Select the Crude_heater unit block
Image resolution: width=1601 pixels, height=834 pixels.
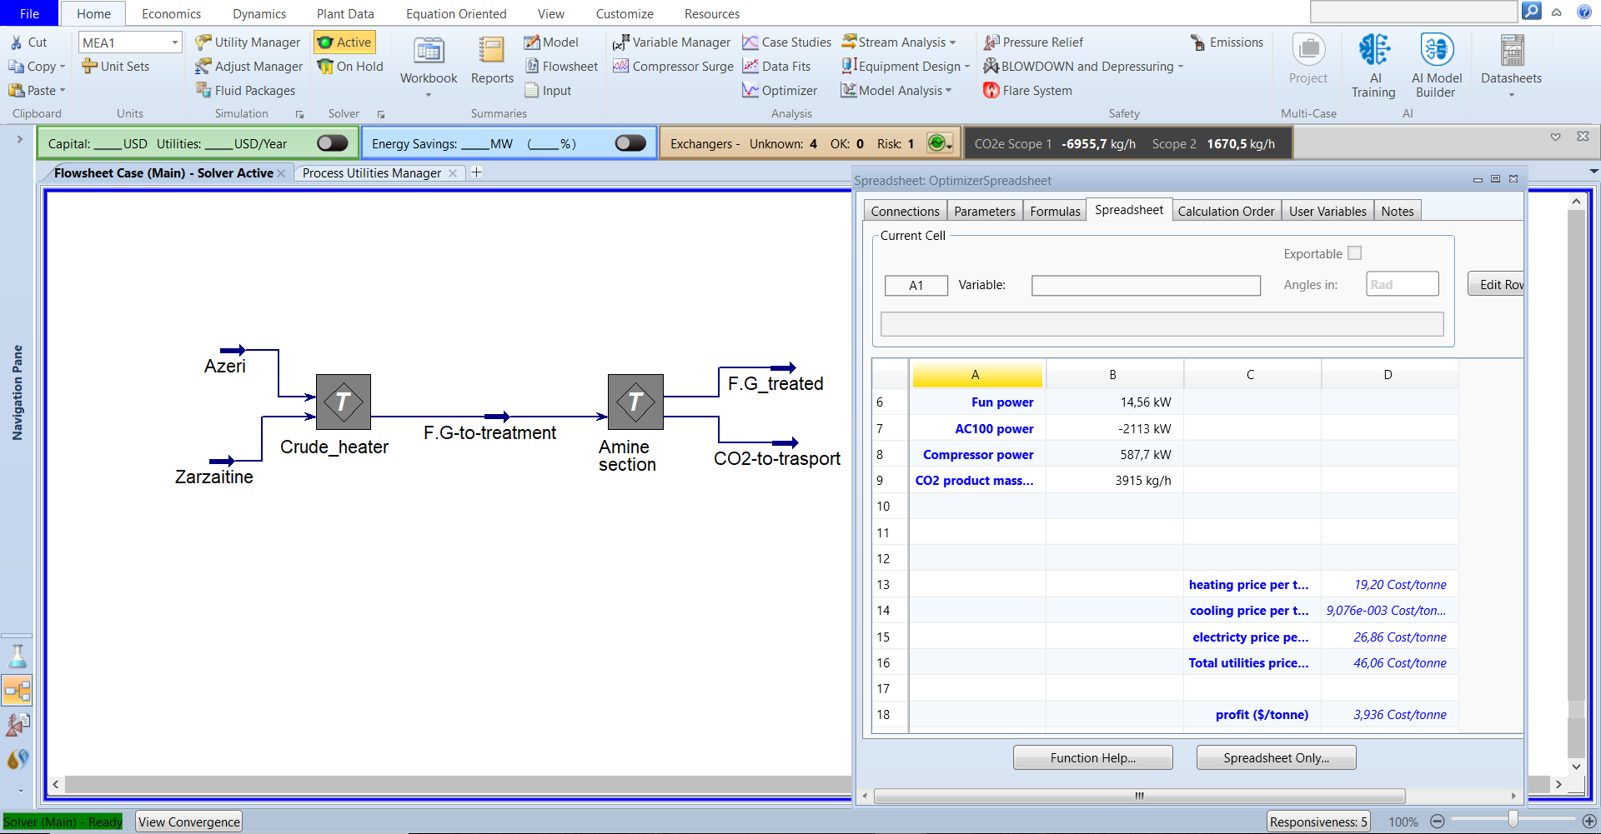343,402
